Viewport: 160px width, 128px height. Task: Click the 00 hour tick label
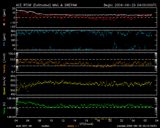click(133, 121)
